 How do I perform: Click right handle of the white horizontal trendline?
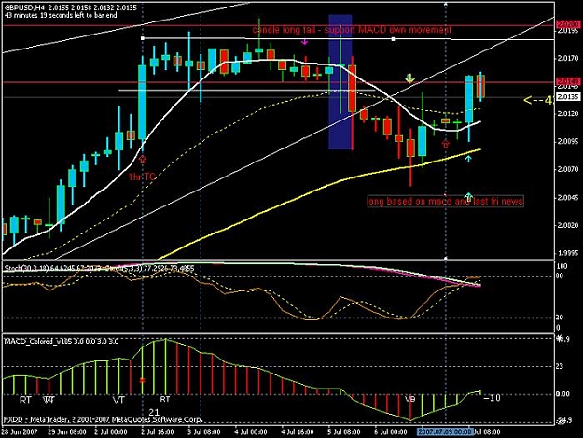click(394, 38)
